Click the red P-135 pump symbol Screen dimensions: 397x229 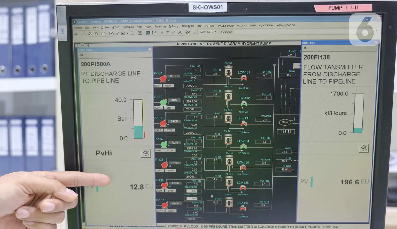click(164, 165)
